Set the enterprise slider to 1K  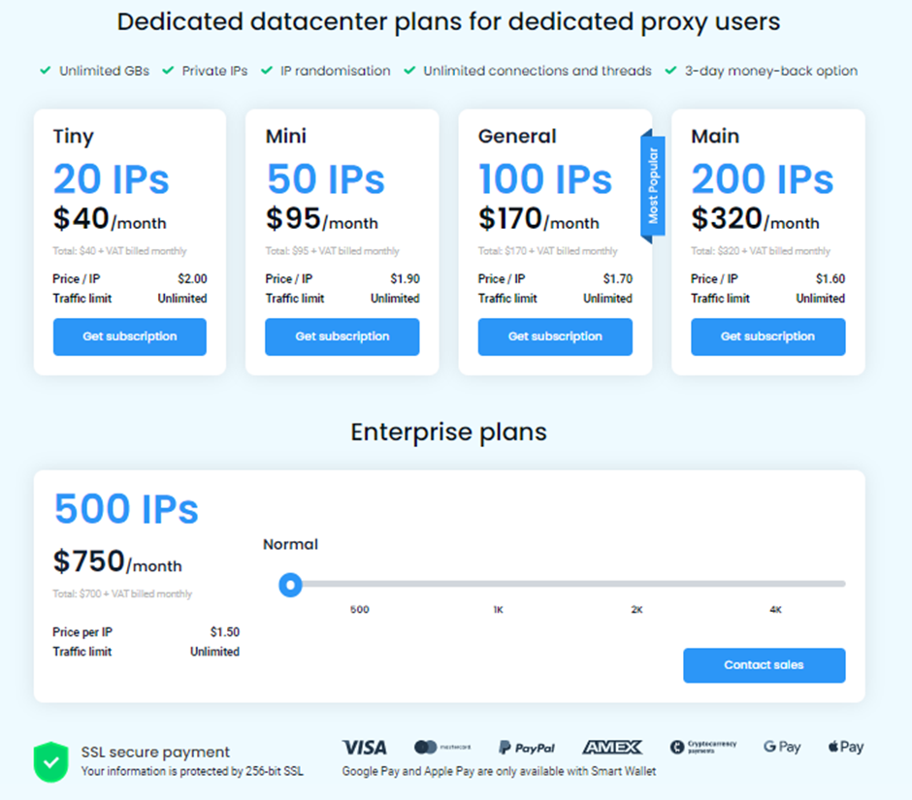click(x=498, y=585)
